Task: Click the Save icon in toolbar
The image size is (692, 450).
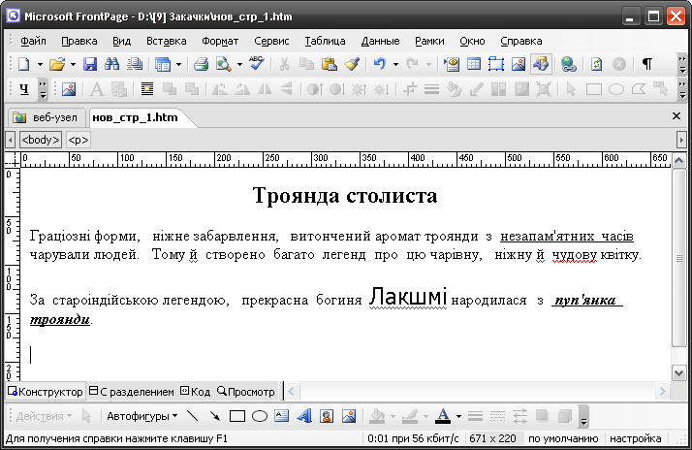Action: pyautogui.click(x=90, y=64)
